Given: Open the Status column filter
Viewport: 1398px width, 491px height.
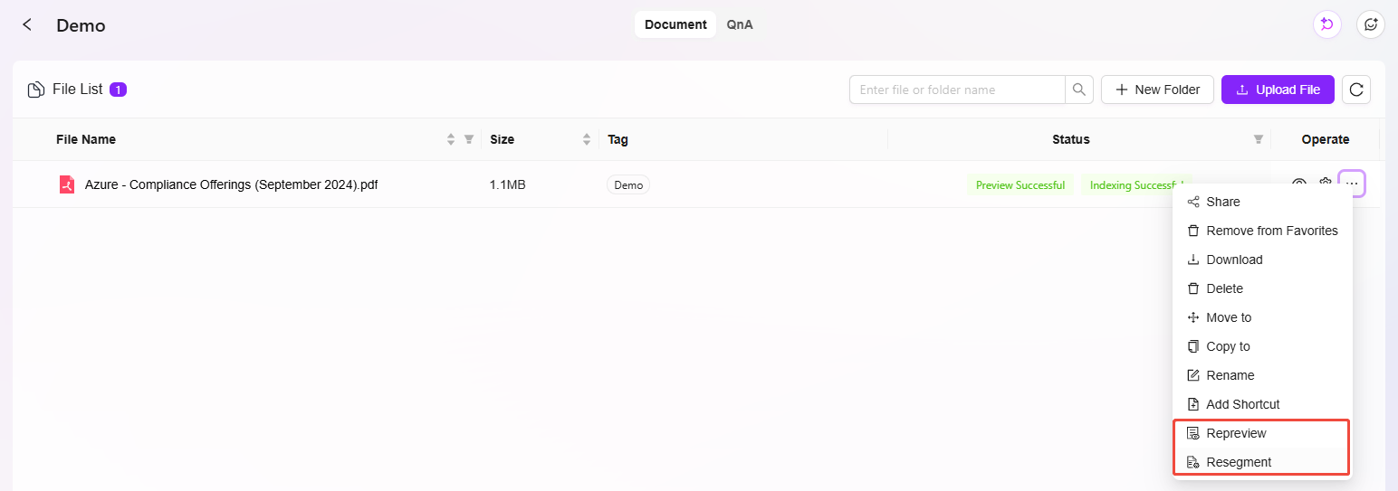Looking at the screenshot, I should pos(1258,139).
